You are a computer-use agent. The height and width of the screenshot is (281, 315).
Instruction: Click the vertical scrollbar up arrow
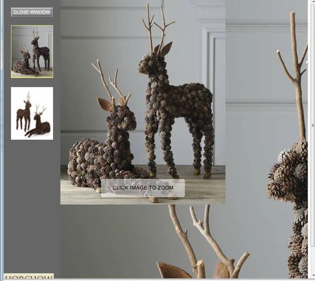(313, 1)
